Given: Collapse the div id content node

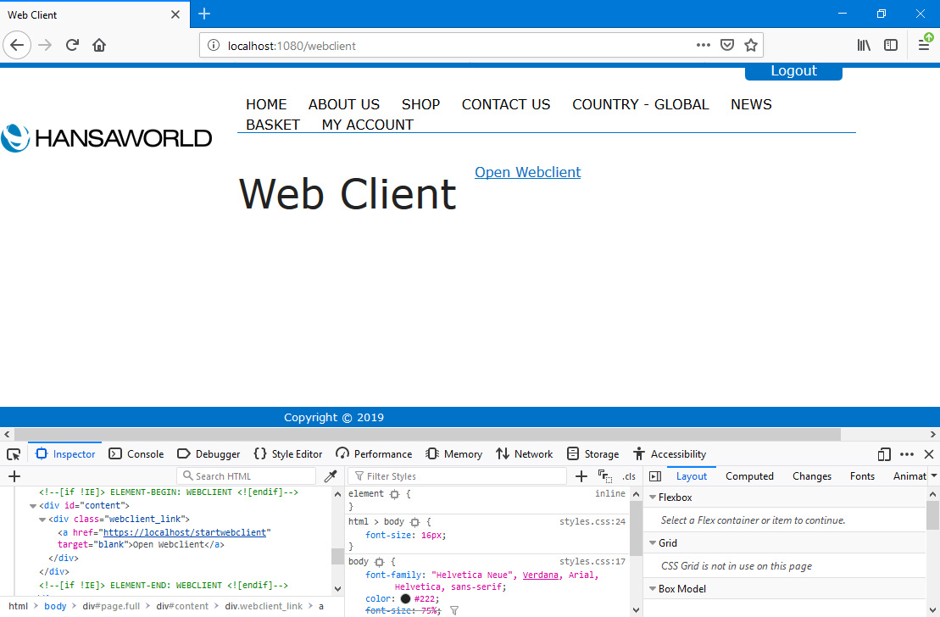Looking at the screenshot, I should click(33, 506).
